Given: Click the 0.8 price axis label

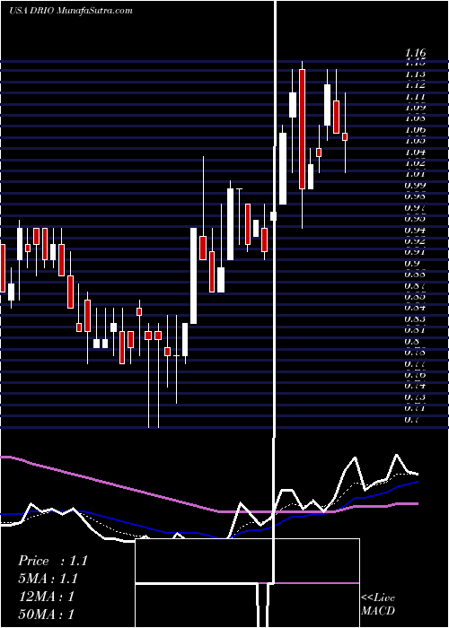Looking at the screenshot, I should coord(413,341).
